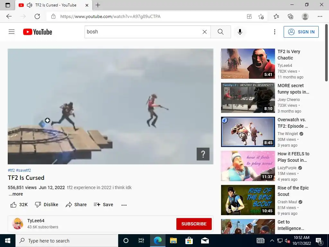Open 'Get to Intelligence' video title

click(290, 225)
